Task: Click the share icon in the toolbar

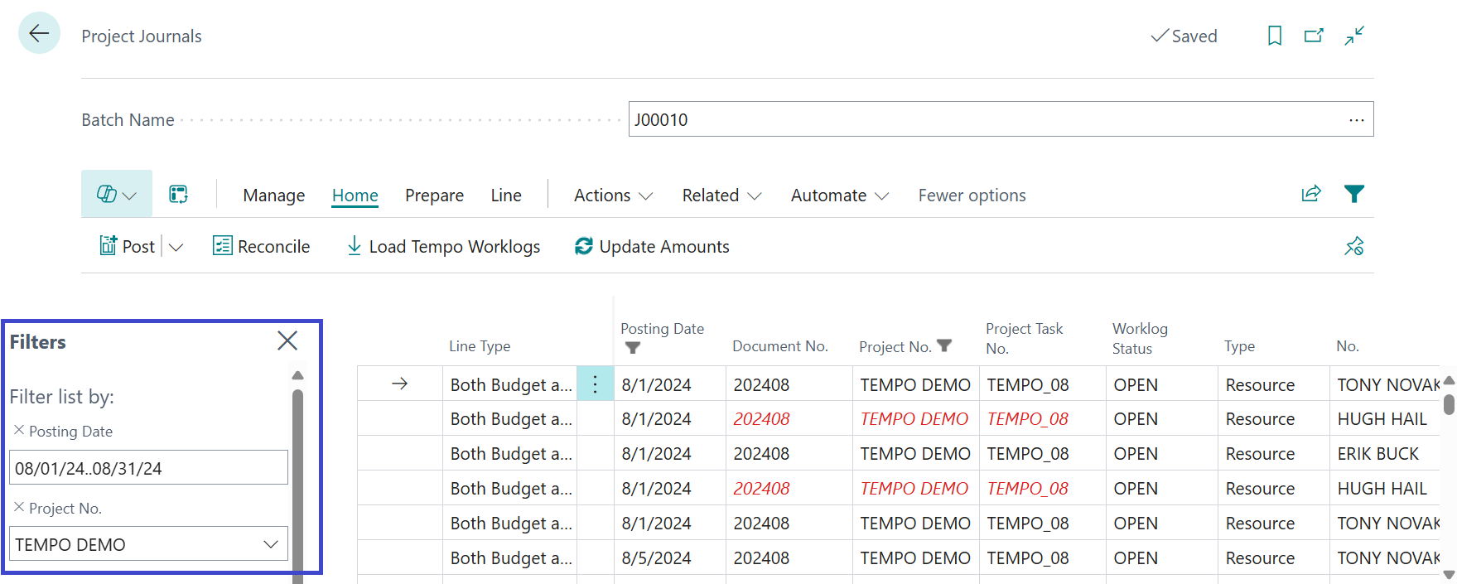Action: 1310,194
